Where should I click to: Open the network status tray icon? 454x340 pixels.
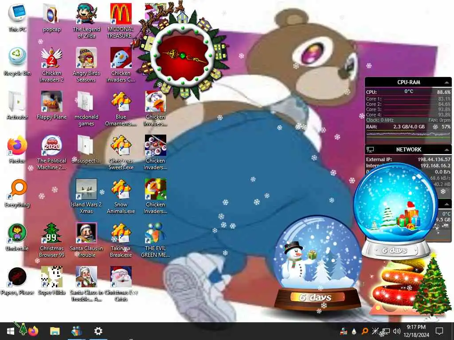[386, 331]
